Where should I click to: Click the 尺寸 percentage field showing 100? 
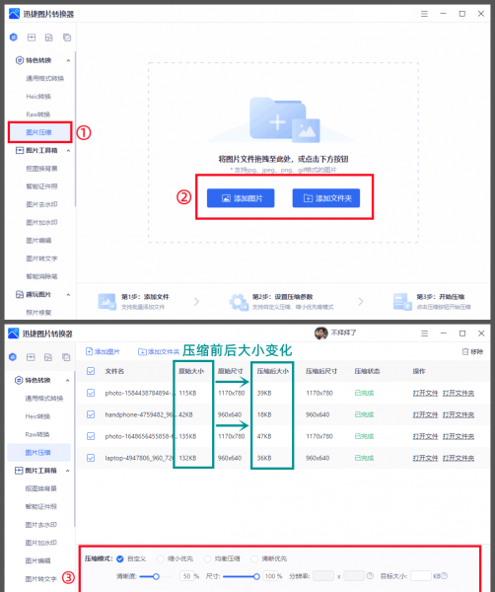tap(270, 576)
